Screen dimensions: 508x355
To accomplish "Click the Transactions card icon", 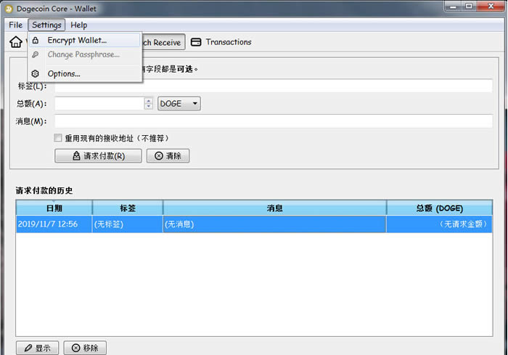I will [196, 42].
